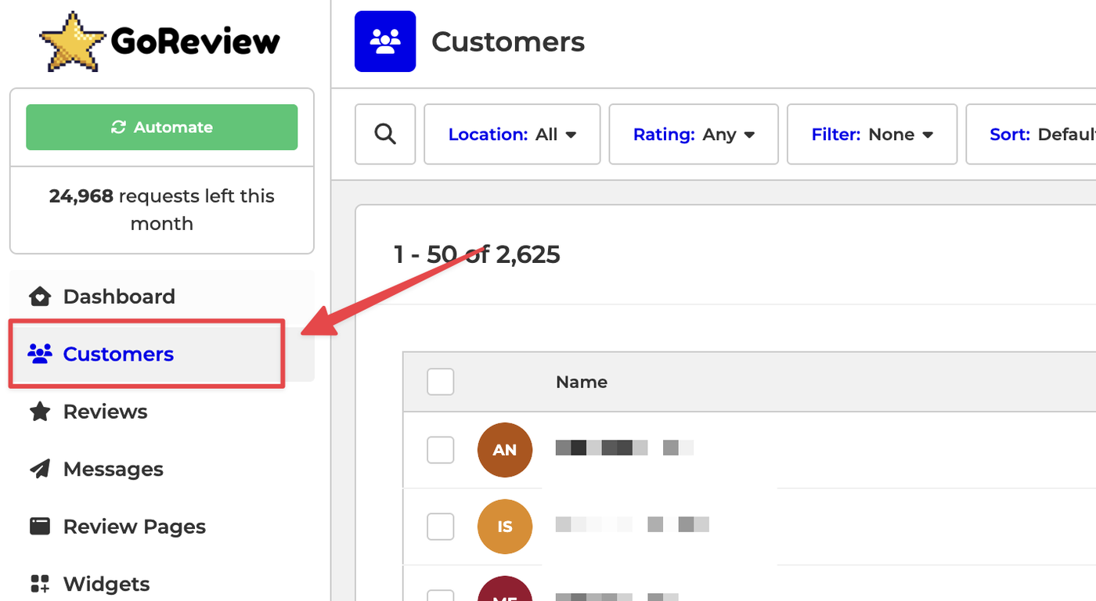Open the Filter: None dropdown
Screen dimensions: 1096x601
872,135
